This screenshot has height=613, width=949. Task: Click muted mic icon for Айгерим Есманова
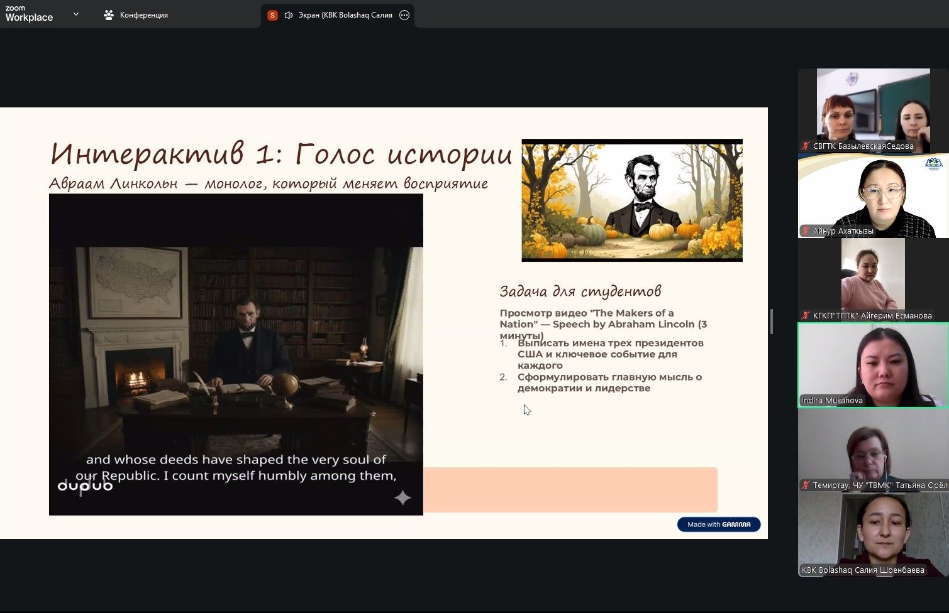point(806,315)
